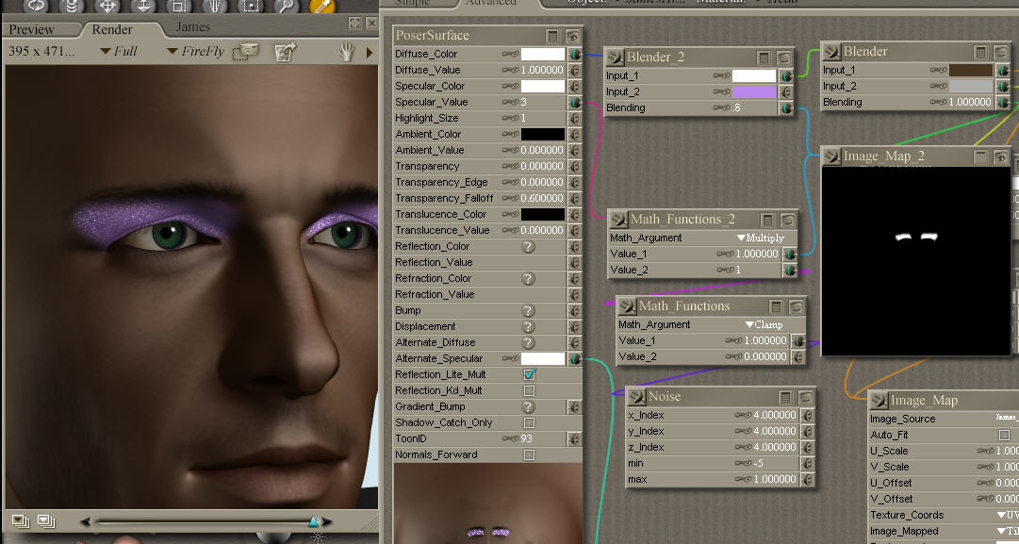The height and width of the screenshot is (544, 1019).
Task: Click the area render camera icon
Action: coord(247,51)
